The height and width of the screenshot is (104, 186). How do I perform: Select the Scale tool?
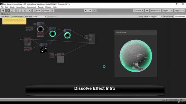coord(16,11)
